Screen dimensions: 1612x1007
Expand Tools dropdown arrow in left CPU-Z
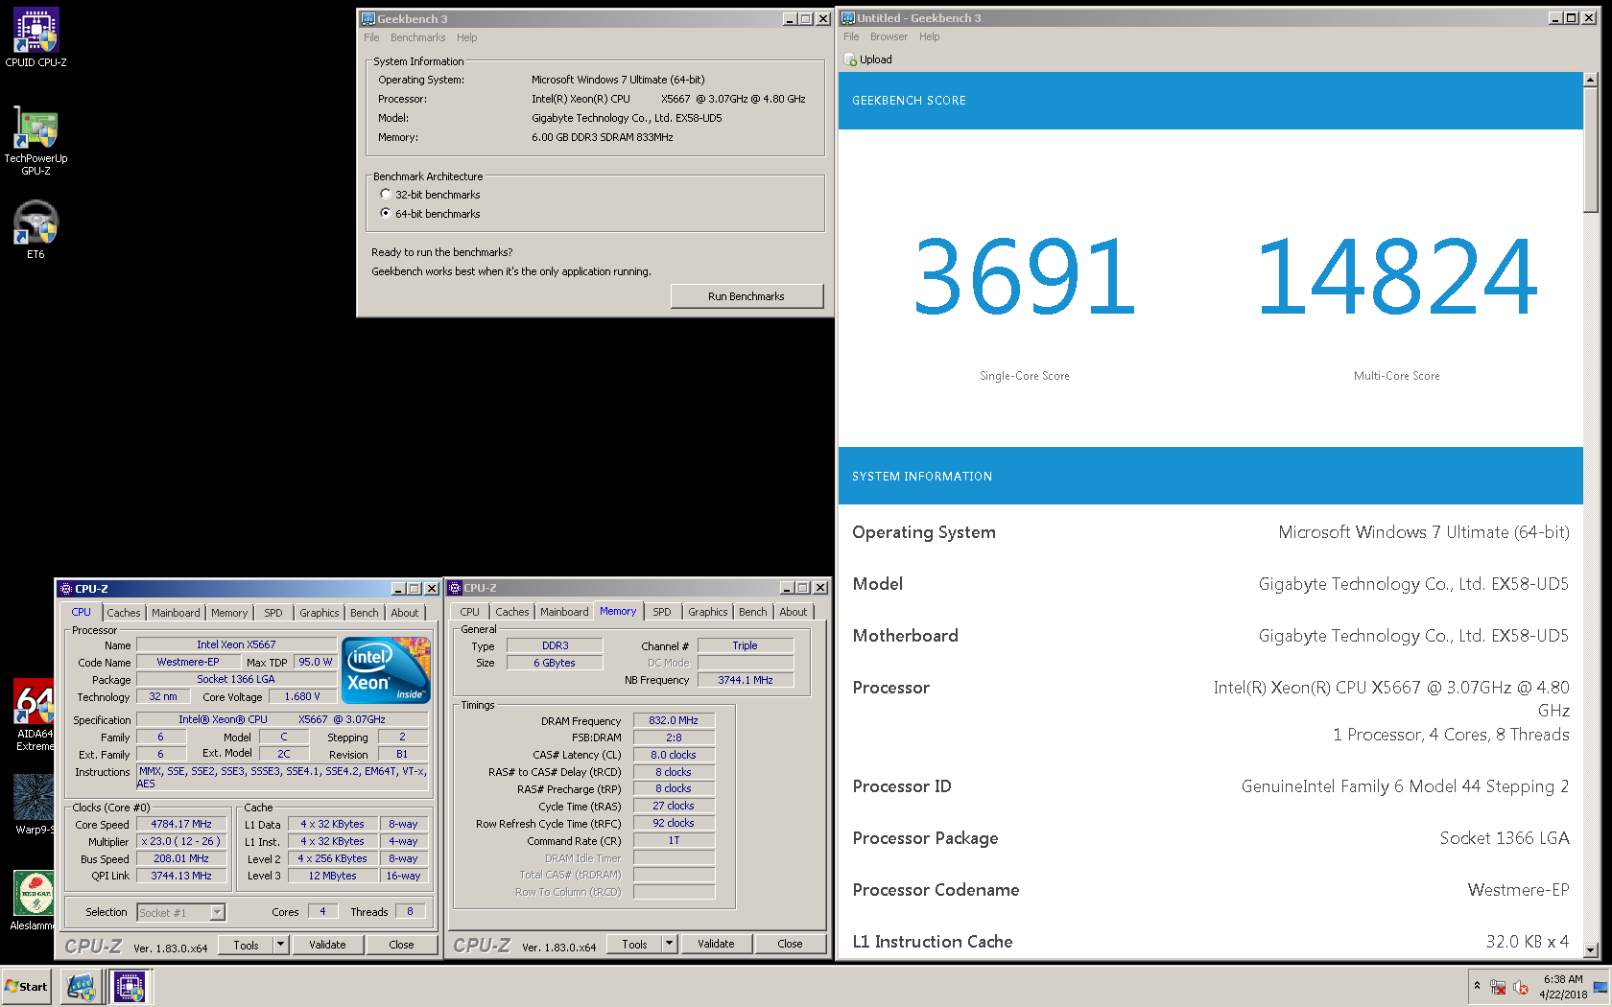click(x=280, y=945)
